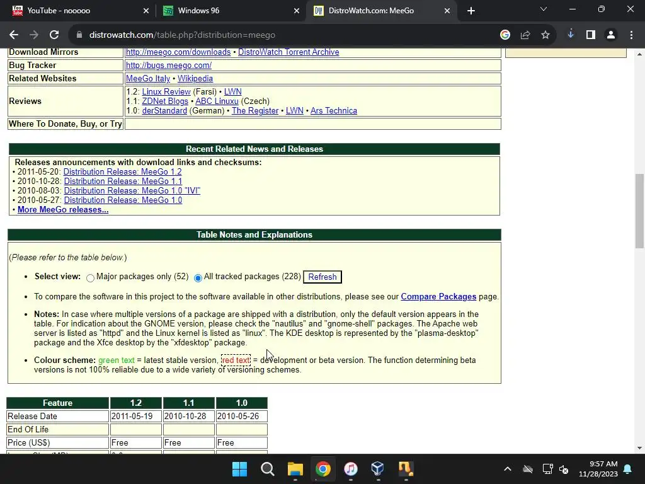The width and height of the screenshot is (645, 484).
Task: Click the cloud sync tray icon
Action: (528, 469)
